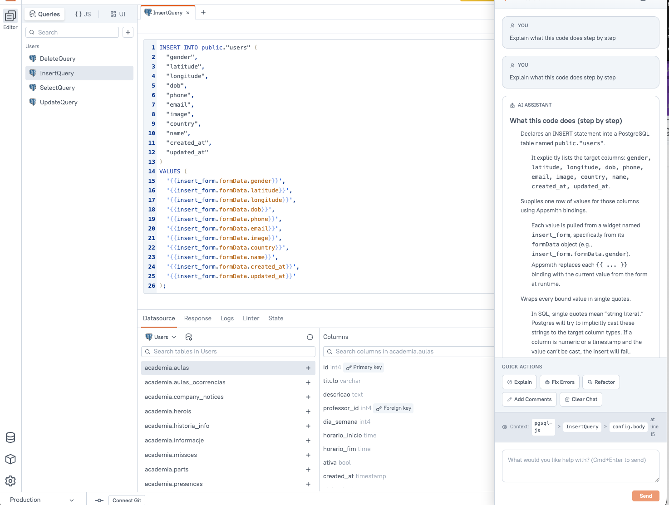The height and width of the screenshot is (505, 669).
Task: Add academia.missoes template with plus
Action: click(308, 455)
